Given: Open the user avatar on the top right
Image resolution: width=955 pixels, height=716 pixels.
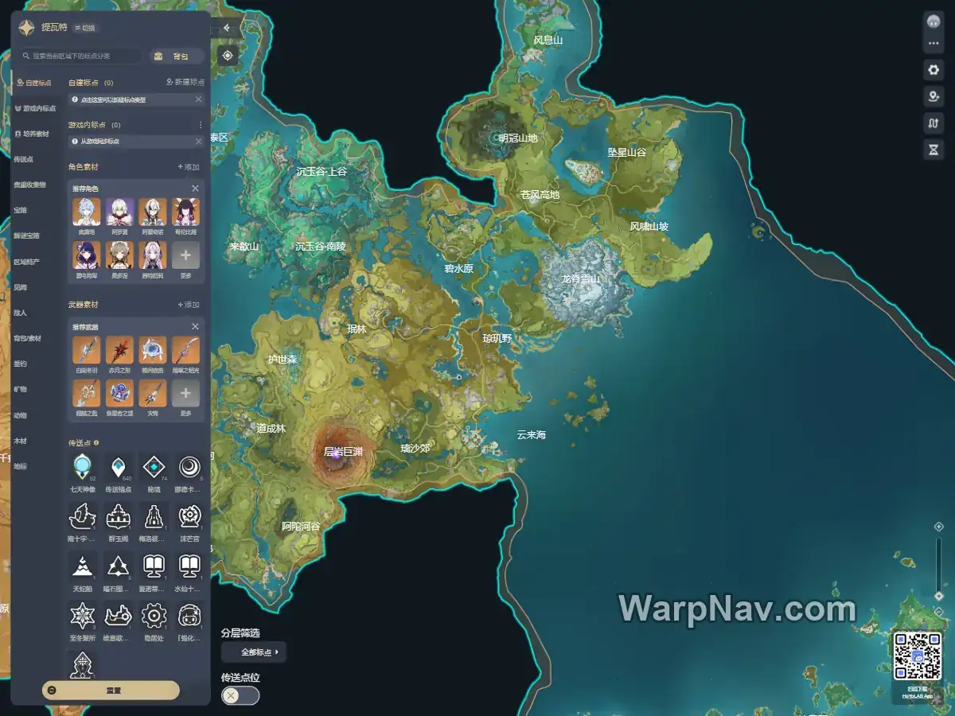Looking at the screenshot, I should click(x=934, y=21).
